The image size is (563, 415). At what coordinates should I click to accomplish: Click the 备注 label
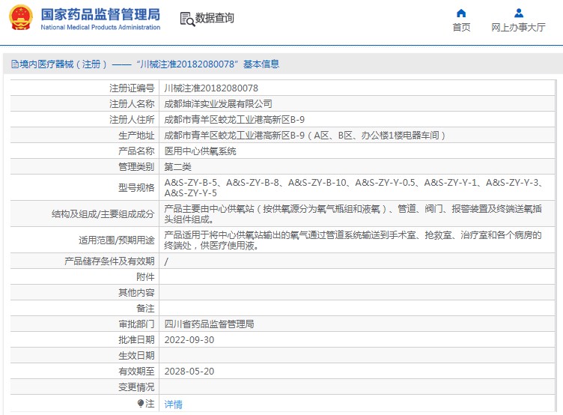145,309
